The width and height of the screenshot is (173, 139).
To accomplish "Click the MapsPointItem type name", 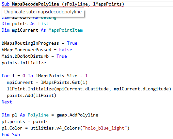I will 66,30.
